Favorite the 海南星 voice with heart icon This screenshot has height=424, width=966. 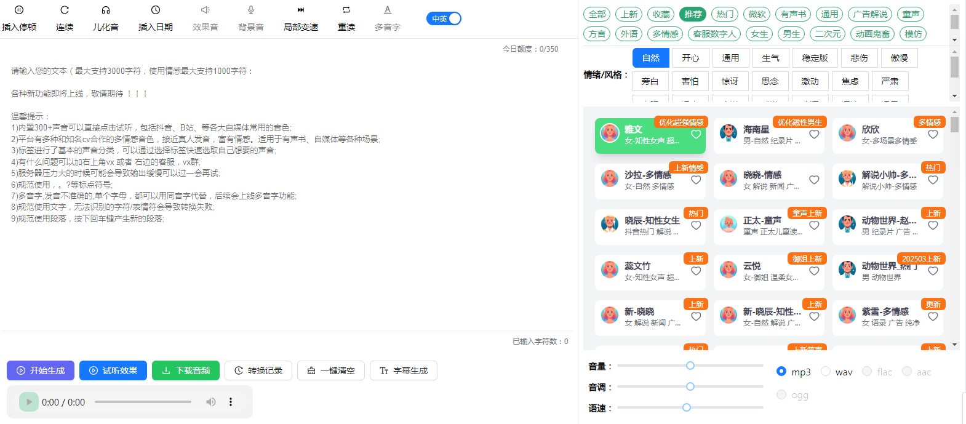814,134
